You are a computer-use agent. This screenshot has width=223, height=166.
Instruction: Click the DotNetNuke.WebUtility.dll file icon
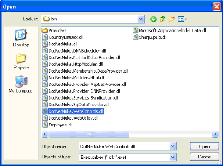pyautogui.click(x=45, y=118)
